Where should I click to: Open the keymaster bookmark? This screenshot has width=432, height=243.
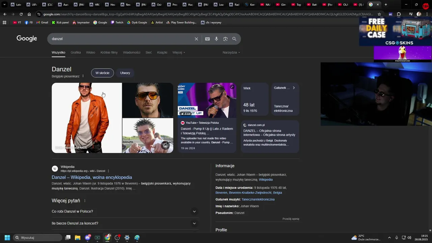81,22
